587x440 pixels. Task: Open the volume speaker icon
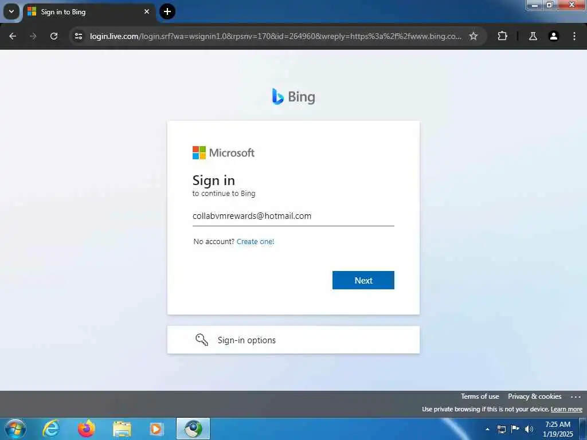tap(529, 429)
